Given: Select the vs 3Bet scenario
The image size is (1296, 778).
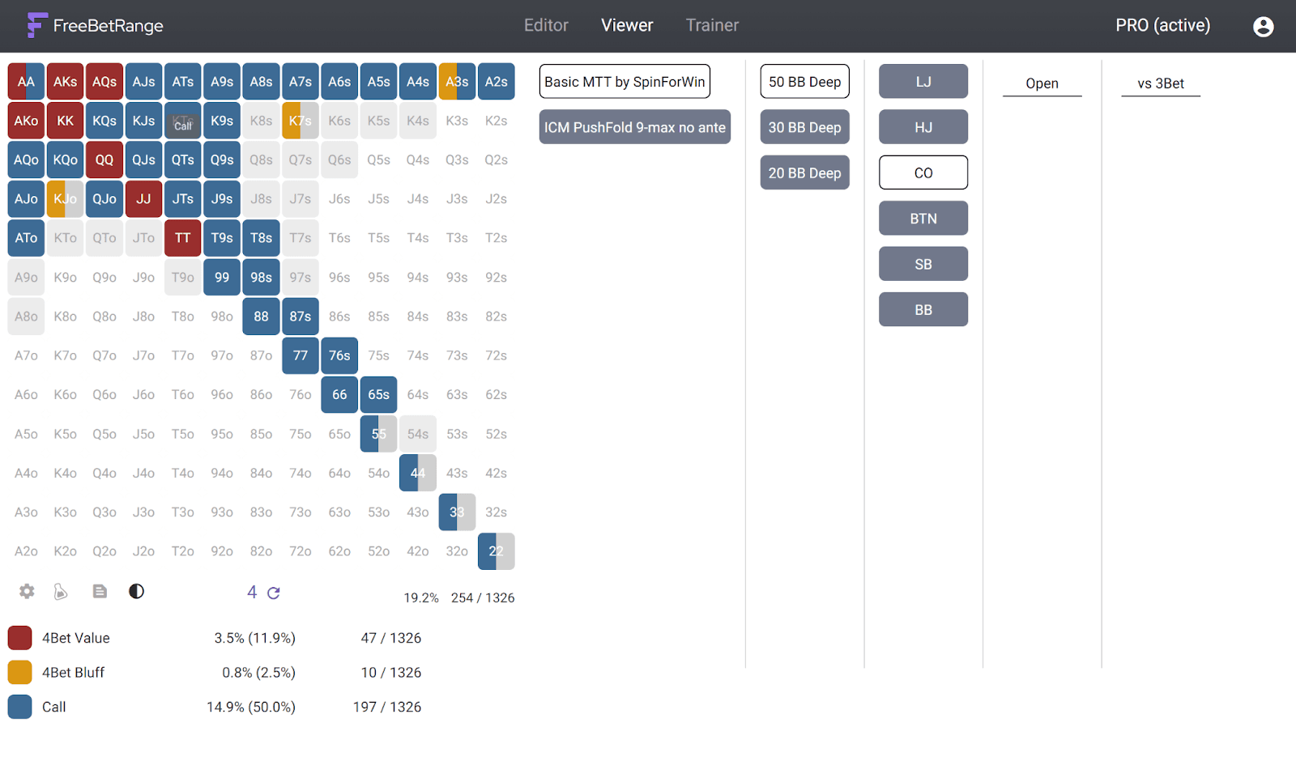Looking at the screenshot, I should coord(1161,83).
